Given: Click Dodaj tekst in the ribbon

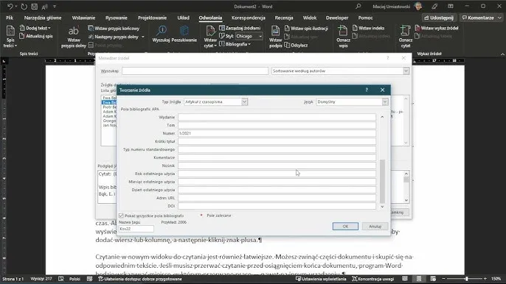Looking at the screenshot, I should pyautogui.click(x=35, y=28).
